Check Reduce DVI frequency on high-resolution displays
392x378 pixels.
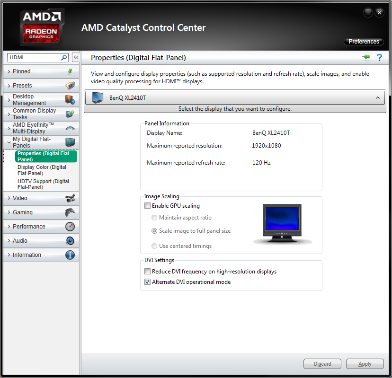(x=148, y=272)
